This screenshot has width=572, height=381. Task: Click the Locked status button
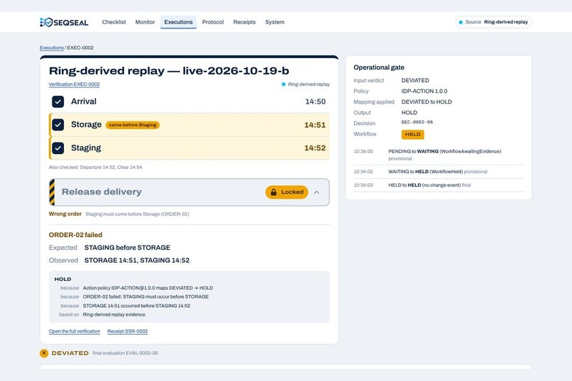pyautogui.click(x=287, y=192)
